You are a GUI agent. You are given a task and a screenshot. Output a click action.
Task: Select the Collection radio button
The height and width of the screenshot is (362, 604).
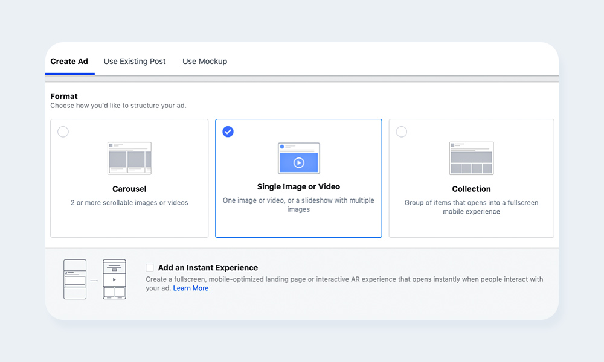pyautogui.click(x=402, y=132)
